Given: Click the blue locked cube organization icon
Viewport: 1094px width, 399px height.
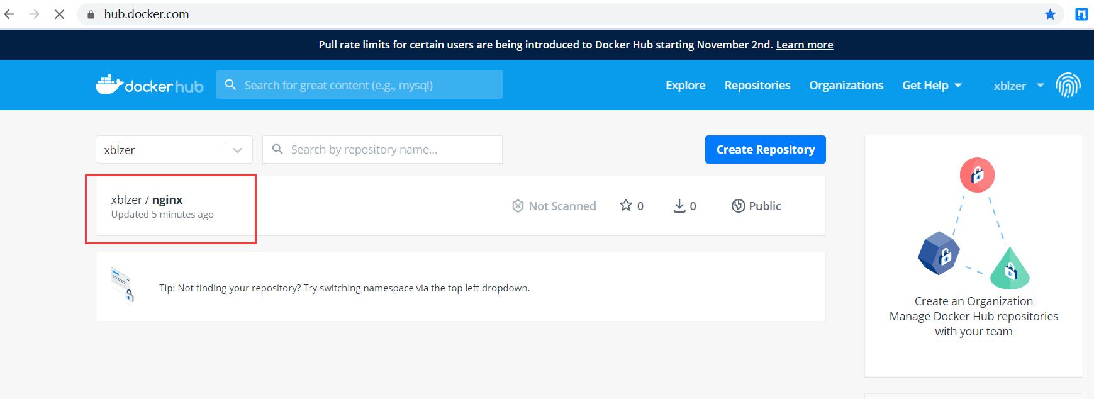Looking at the screenshot, I should pyautogui.click(x=939, y=253).
